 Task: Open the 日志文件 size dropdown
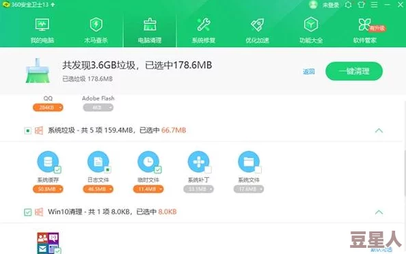98,189
